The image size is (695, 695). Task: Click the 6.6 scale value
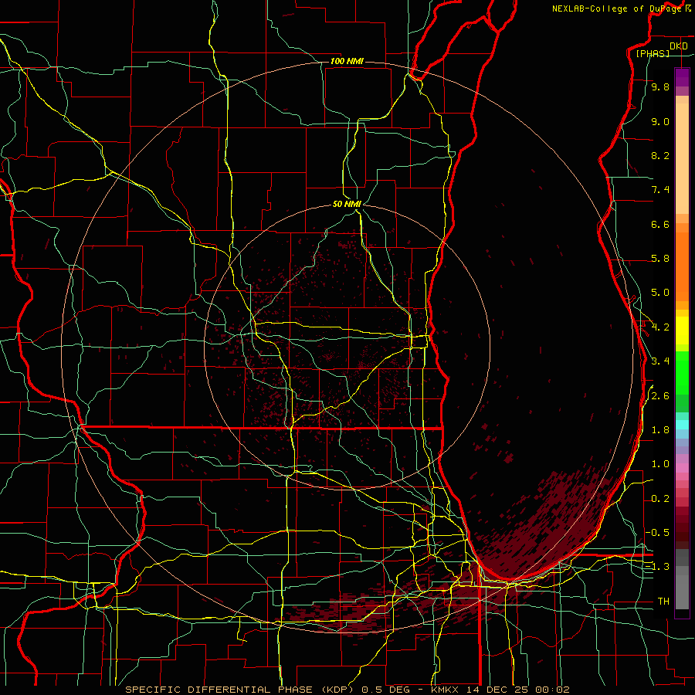point(660,224)
